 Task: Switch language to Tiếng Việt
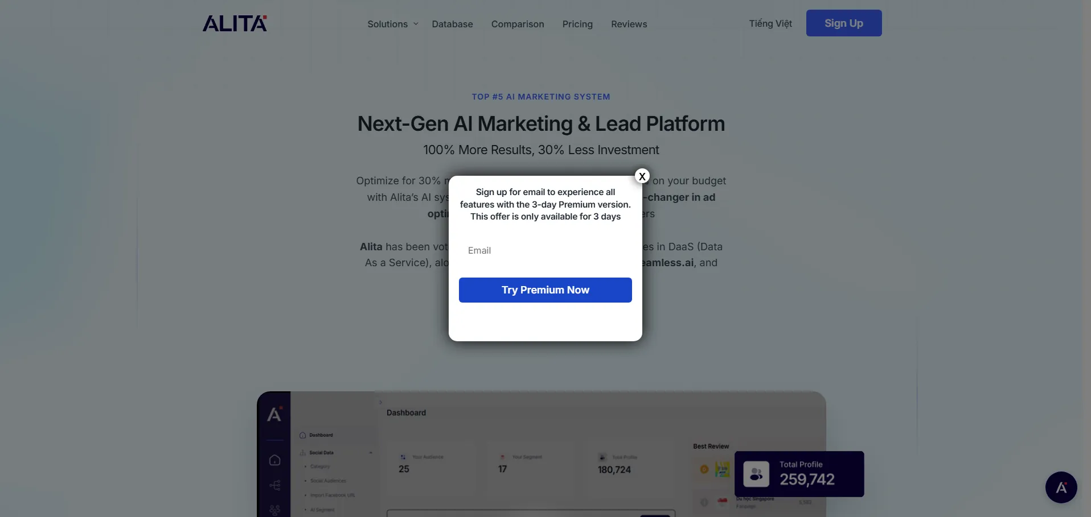[x=770, y=23]
